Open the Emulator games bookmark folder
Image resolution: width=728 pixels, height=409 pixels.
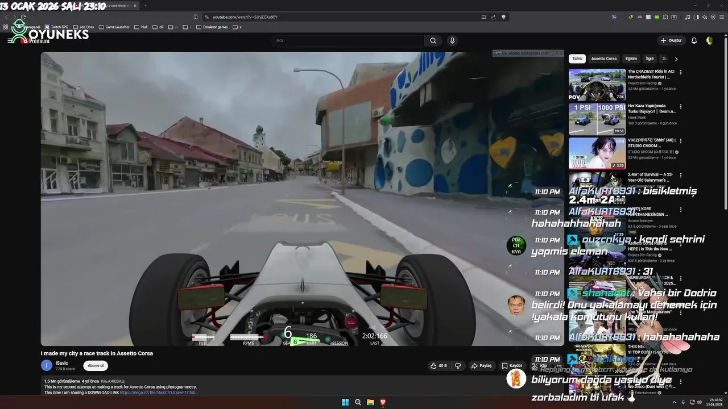tap(212, 27)
